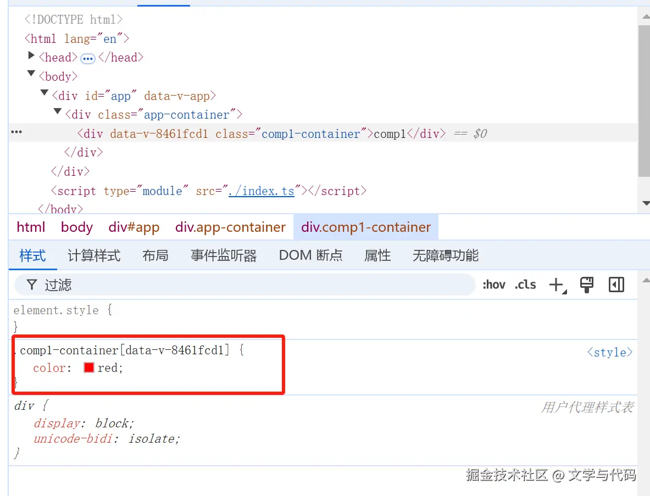Viewport: 650px width, 496px height.
Task: Click the unicode-bidi: isolate declaration
Action: click(107, 439)
